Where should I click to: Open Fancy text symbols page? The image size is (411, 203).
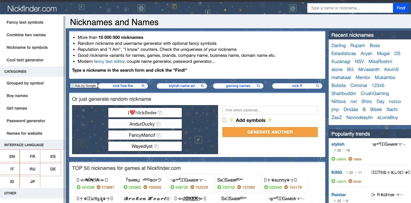tap(25, 22)
